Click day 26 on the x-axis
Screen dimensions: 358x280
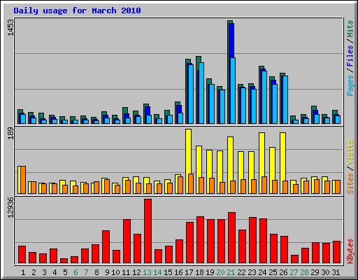283,272
